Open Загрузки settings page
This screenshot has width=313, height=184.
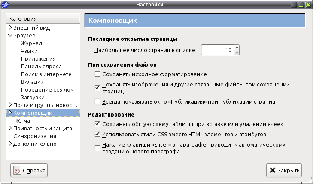coord(33,98)
